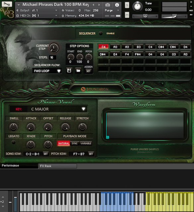Open the Output st.1 dropdown
The height and width of the screenshot is (212, 194).
(37, 10)
